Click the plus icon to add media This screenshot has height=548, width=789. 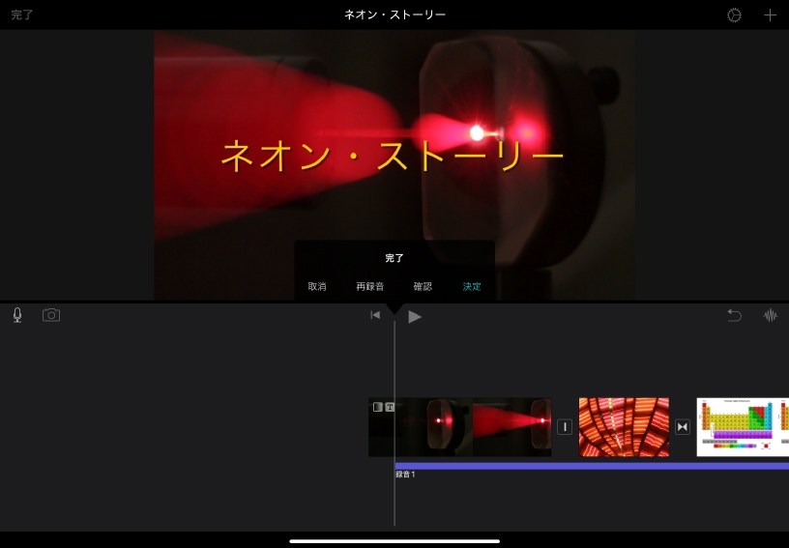click(x=771, y=15)
